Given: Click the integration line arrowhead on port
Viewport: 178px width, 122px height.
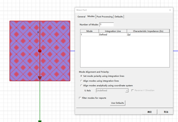Looking at the screenshot, I should coord(40,78).
